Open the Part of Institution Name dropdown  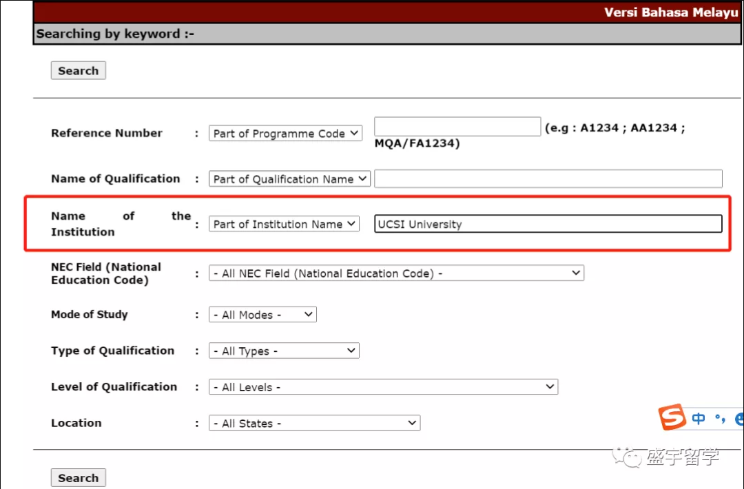284,224
